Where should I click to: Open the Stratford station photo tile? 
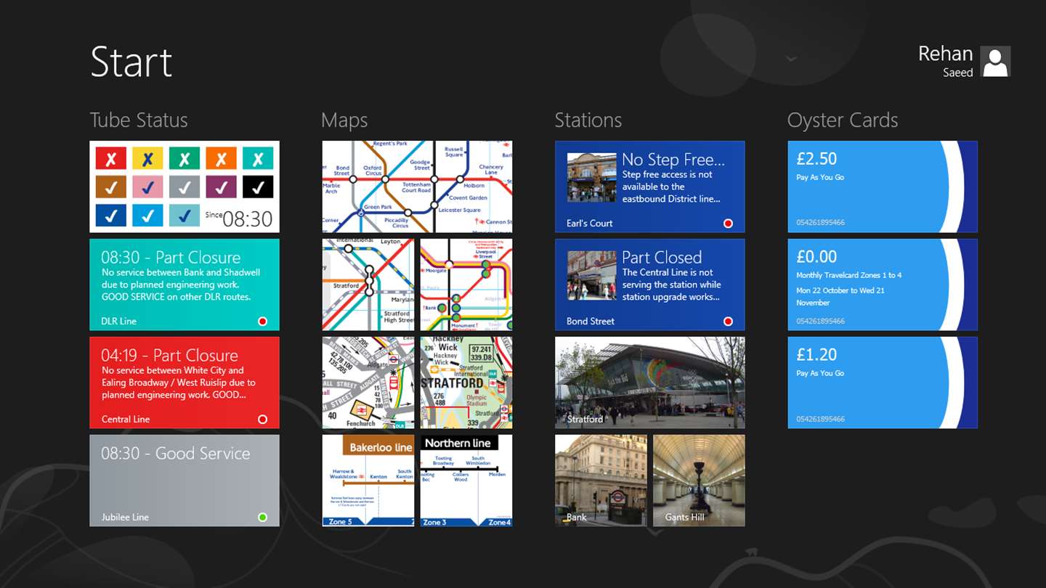(650, 383)
